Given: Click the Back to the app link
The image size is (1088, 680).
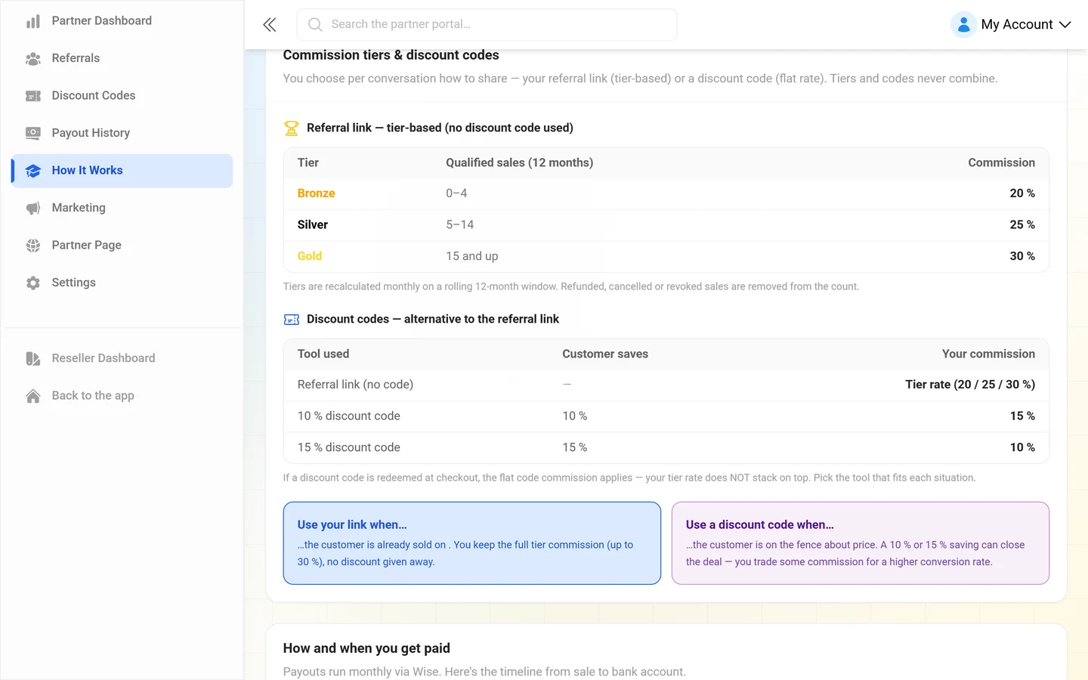Looking at the screenshot, I should point(122,396).
